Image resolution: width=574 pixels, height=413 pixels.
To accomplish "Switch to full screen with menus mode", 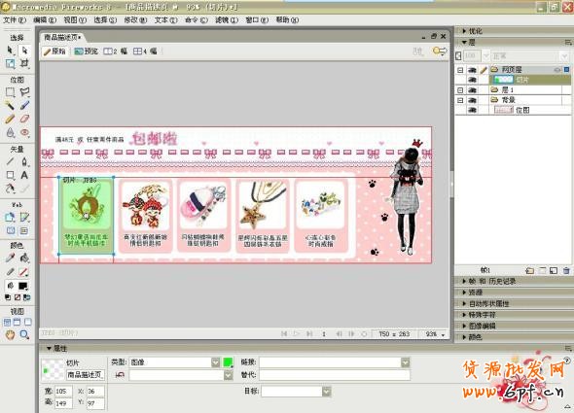I will tap(17, 322).
